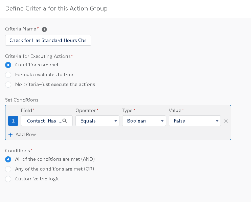Remove condition row with X icon
Screen dimensions: 251x202
[226, 121]
